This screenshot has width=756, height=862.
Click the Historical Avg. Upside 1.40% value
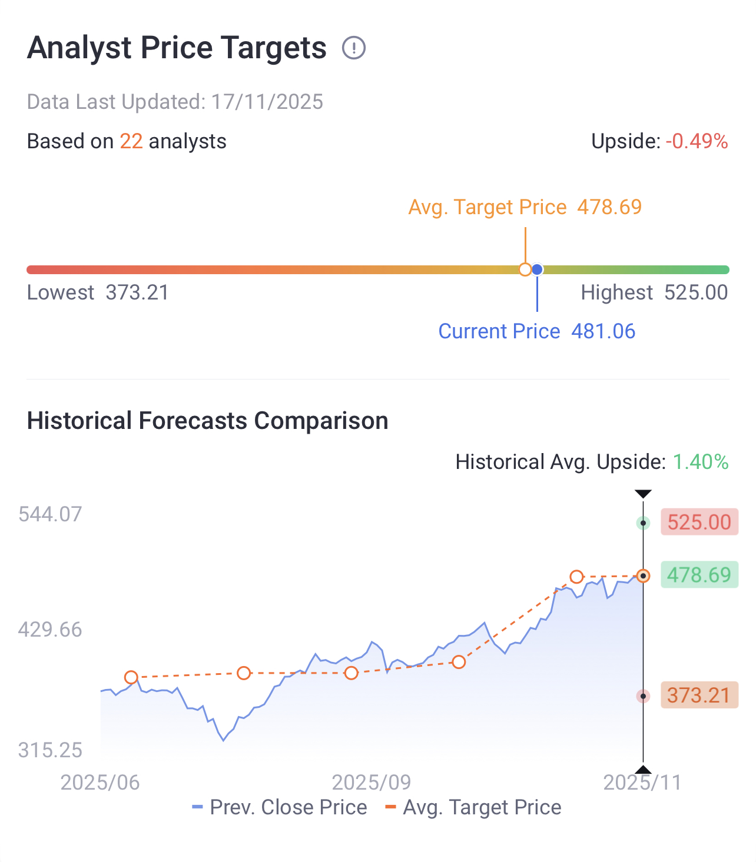tap(700, 462)
